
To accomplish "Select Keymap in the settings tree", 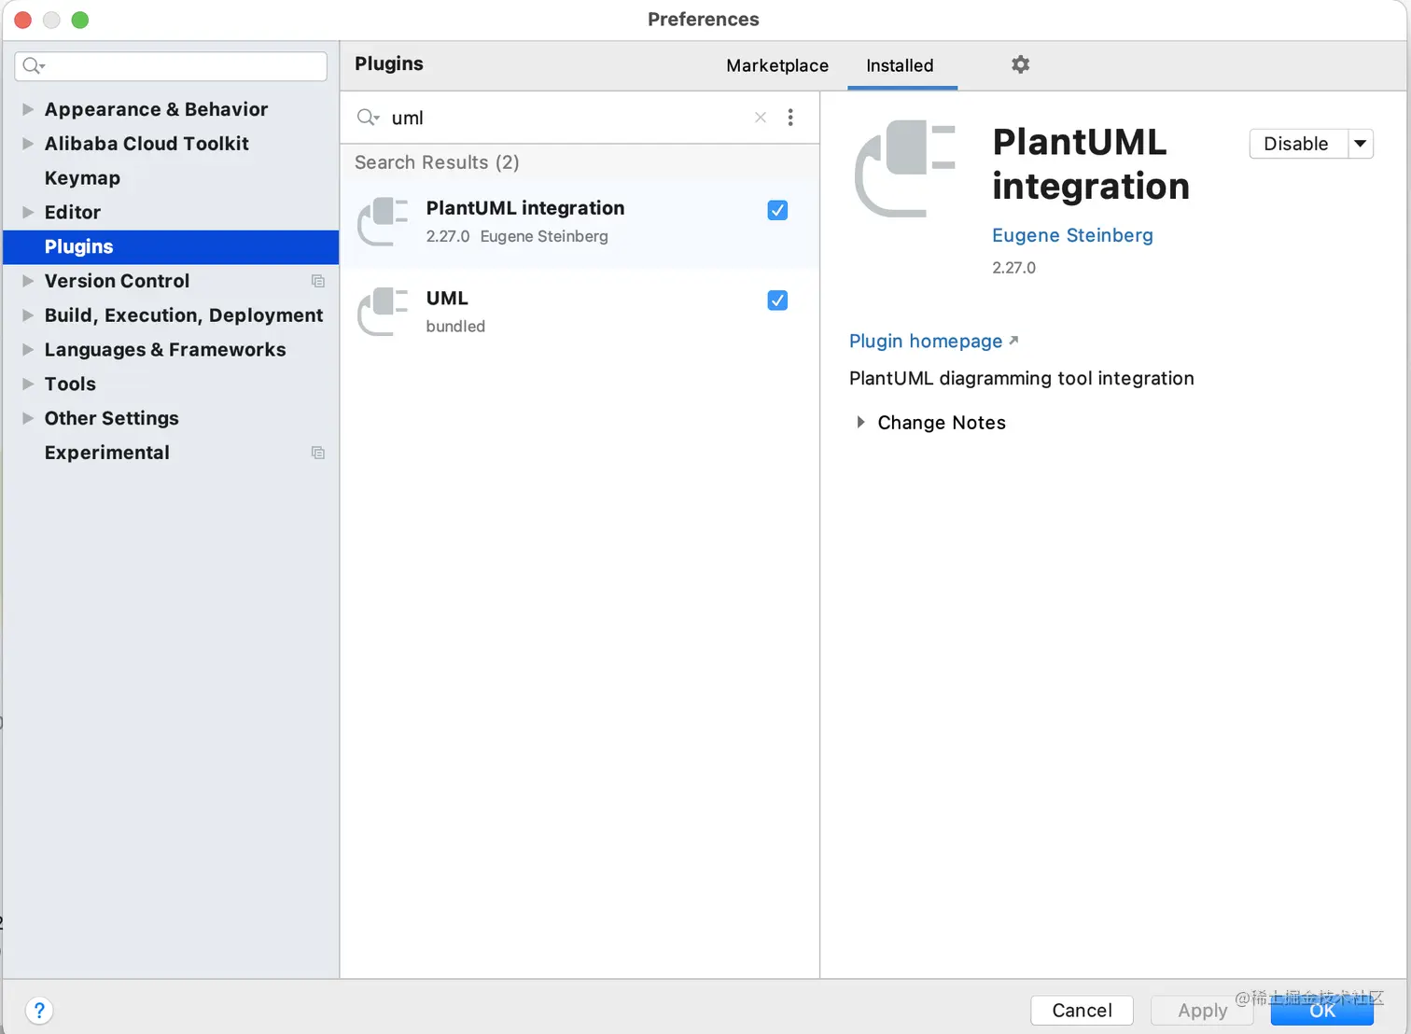I will point(82,178).
